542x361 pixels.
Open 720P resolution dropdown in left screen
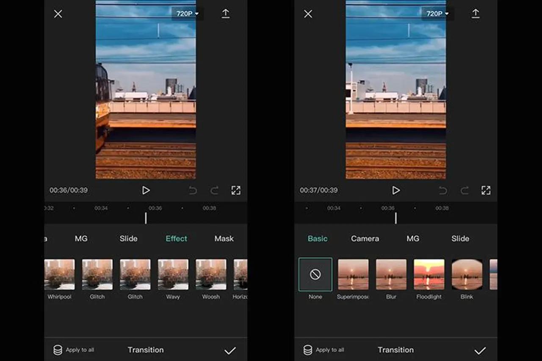[187, 14]
